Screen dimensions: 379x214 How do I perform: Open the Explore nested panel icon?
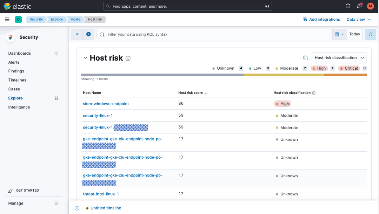[56, 98]
